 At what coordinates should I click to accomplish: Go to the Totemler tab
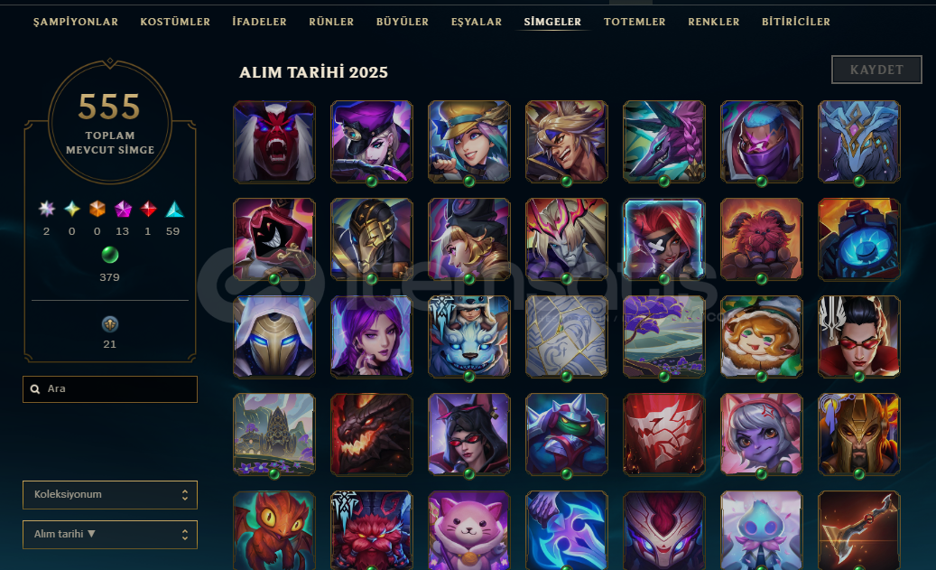(x=634, y=22)
